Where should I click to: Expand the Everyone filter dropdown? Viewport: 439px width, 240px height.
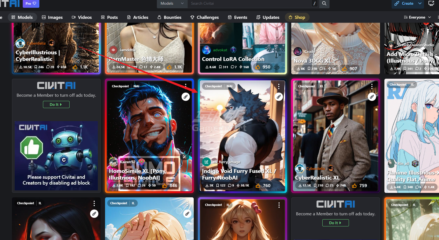coord(417,17)
